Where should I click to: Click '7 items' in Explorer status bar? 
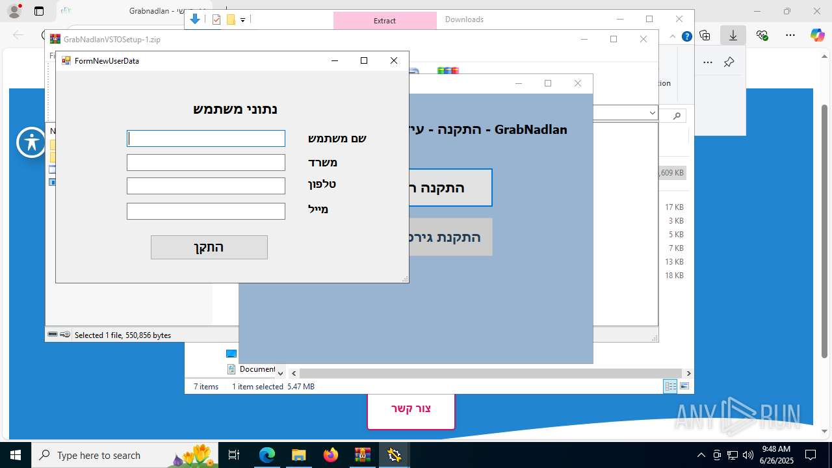click(x=206, y=387)
